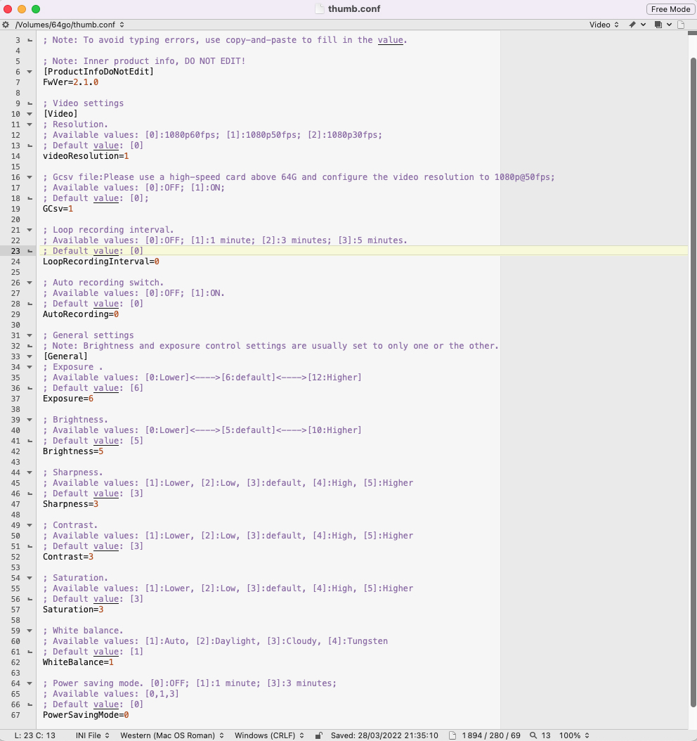Screen dimensions: 697x741
Task: Click the PowerSavingMode=0 line
Action: pos(86,715)
